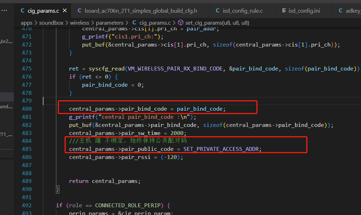Click pair_rssi on line 486

tap(136, 157)
